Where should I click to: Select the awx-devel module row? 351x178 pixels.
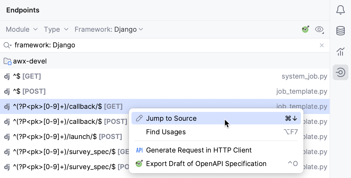coord(165,61)
